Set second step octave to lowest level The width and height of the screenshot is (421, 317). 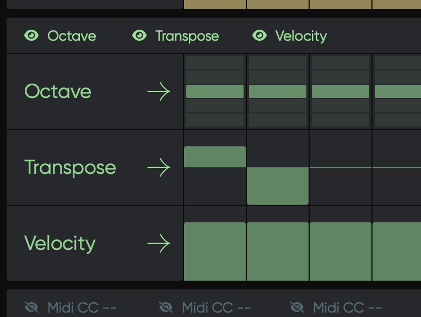coord(278,120)
